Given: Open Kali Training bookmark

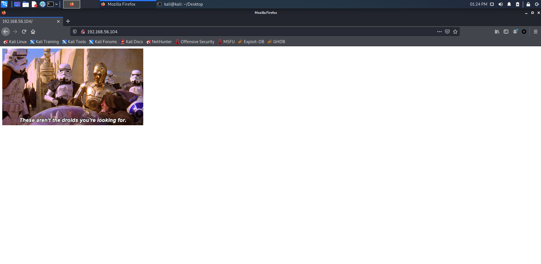Looking at the screenshot, I should click(x=45, y=42).
